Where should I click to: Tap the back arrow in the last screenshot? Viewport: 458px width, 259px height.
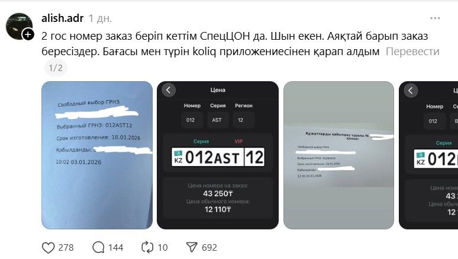pos(411,91)
